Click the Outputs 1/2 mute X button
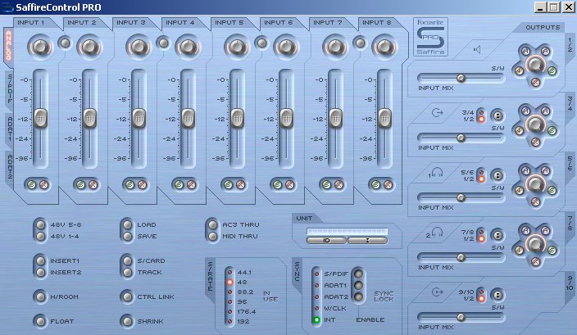The width and height of the screenshot is (577, 335). pos(535,83)
